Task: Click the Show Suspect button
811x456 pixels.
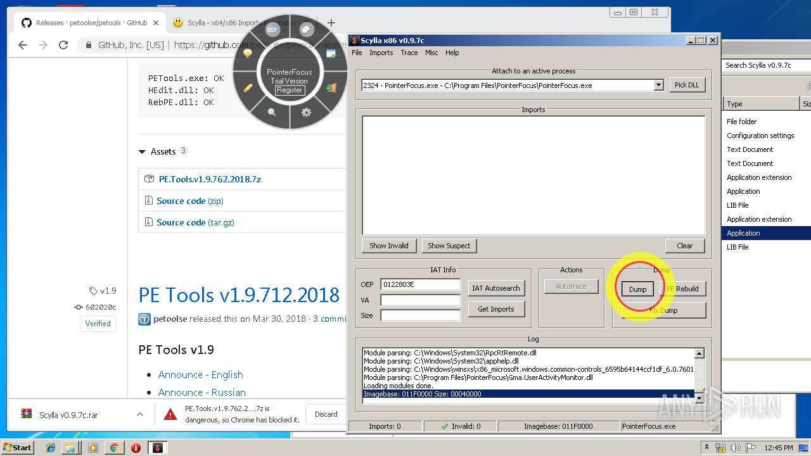Action: coord(449,246)
